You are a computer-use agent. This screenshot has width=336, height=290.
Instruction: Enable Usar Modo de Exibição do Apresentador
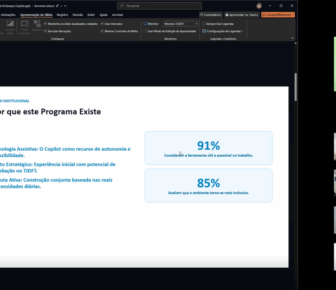(145, 31)
